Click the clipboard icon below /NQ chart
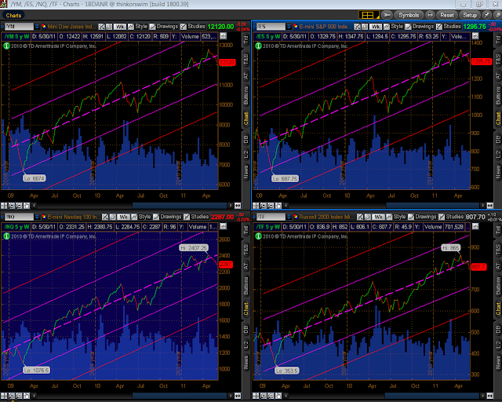502x402 pixels. [27, 396]
